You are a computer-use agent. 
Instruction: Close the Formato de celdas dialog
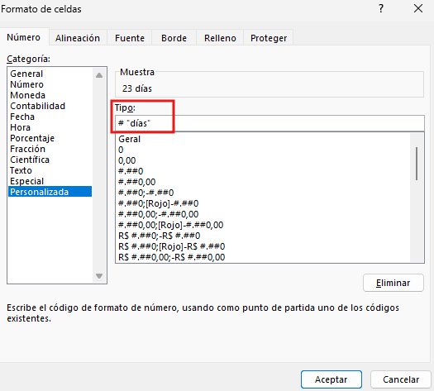point(418,8)
